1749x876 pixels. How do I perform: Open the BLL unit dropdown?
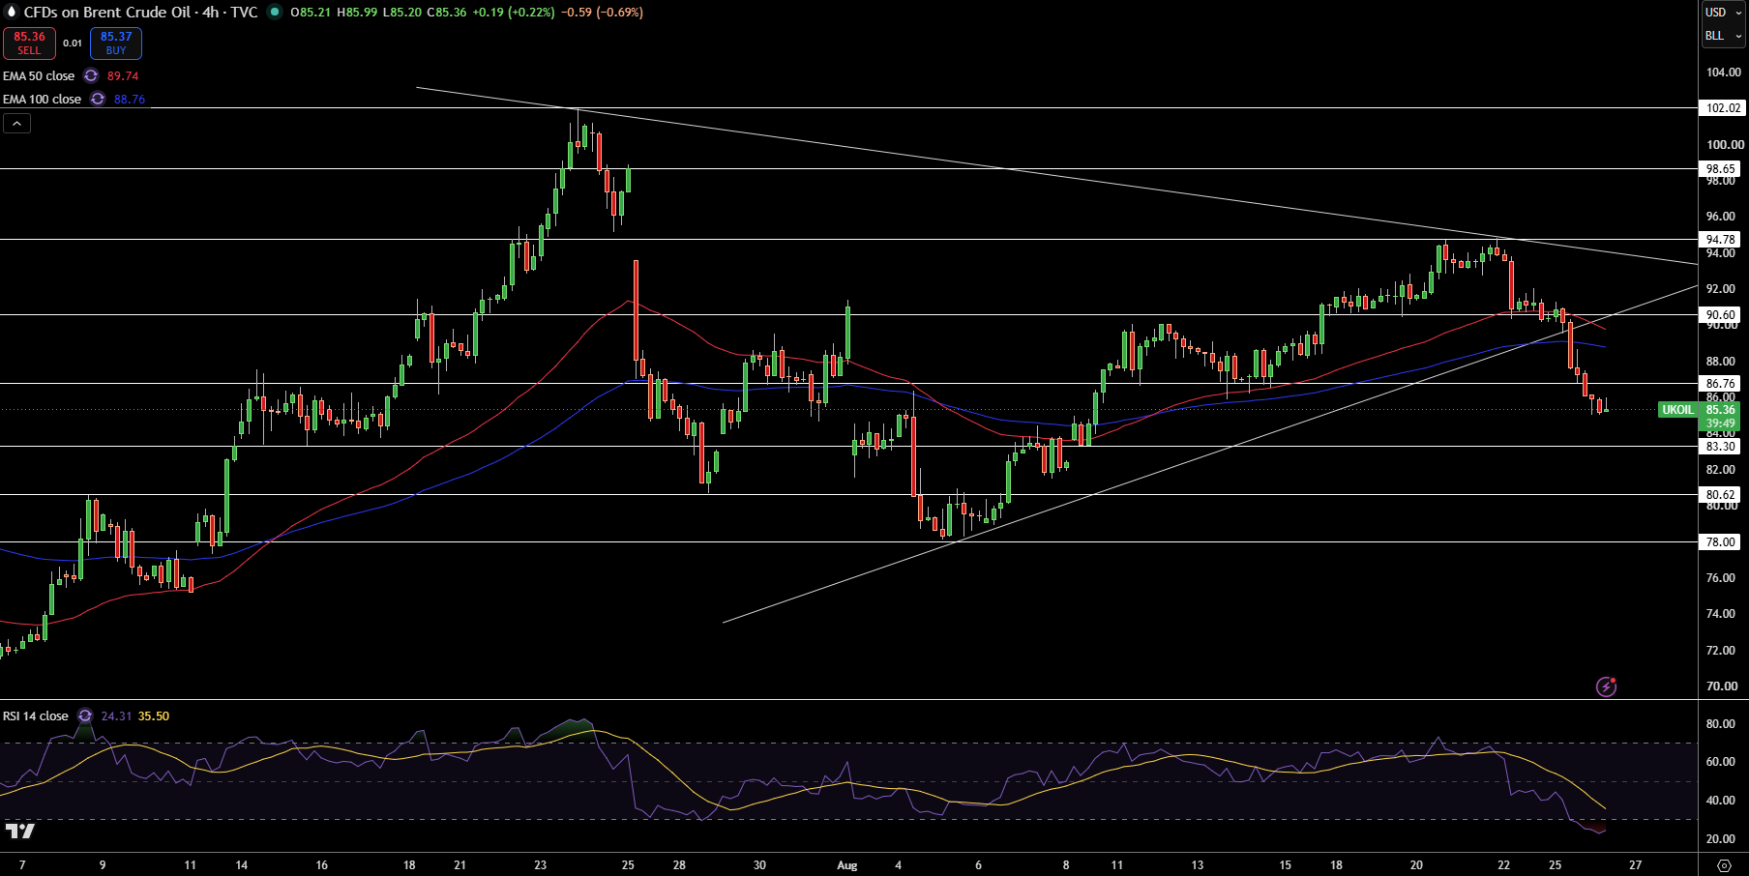coord(1724,36)
